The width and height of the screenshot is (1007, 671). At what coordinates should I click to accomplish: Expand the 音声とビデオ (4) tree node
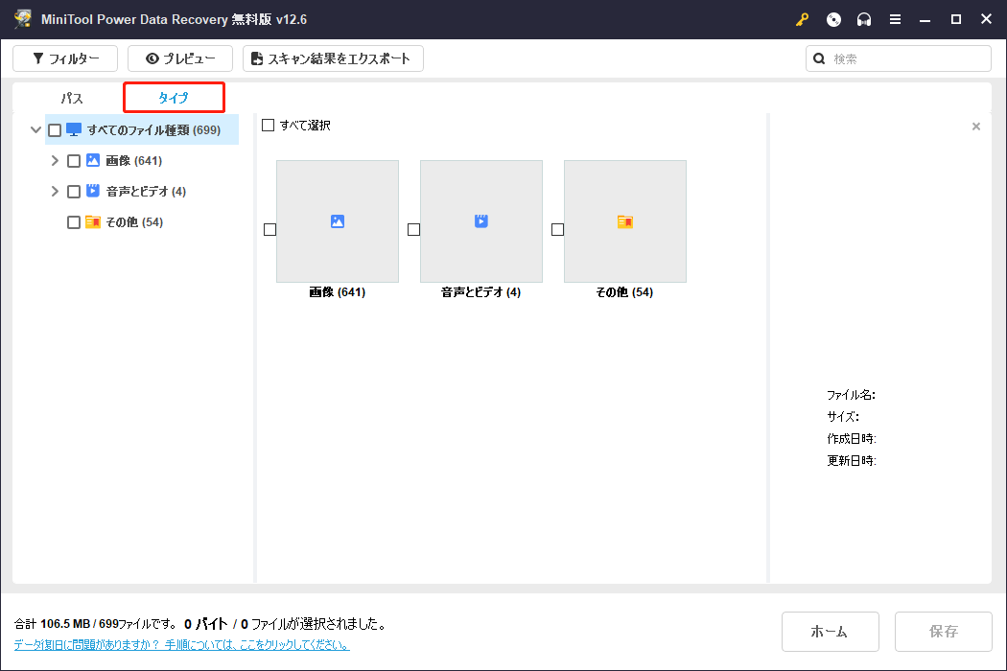pyautogui.click(x=55, y=192)
